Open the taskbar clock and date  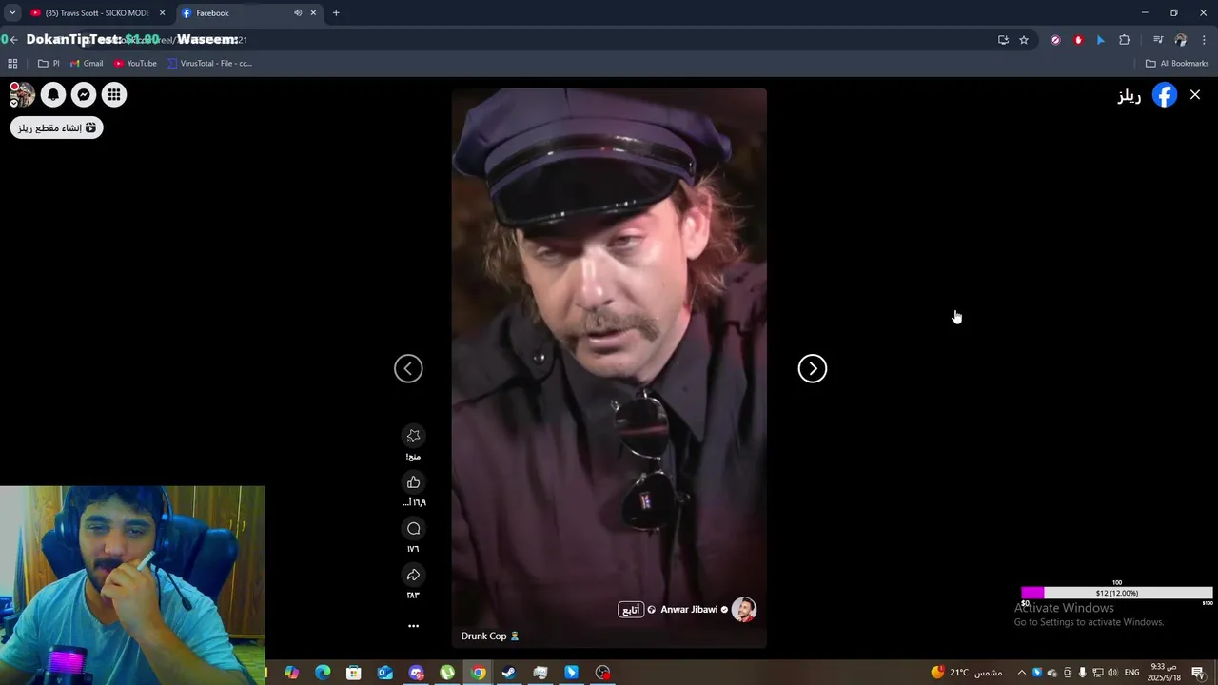click(1162, 673)
